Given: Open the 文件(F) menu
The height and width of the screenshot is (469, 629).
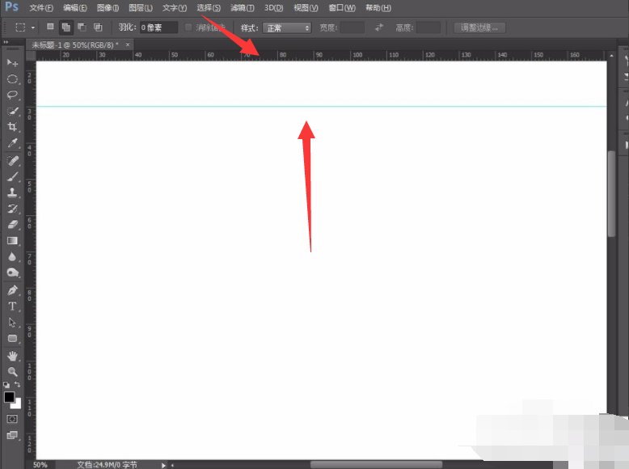Looking at the screenshot, I should [41, 7].
